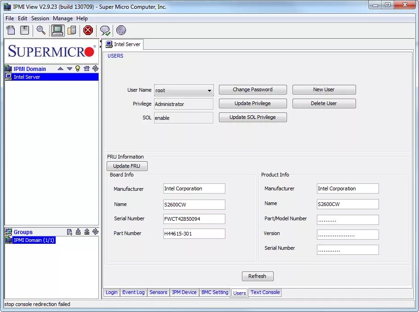The height and width of the screenshot is (312, 419).
Task: Select IPMI Domain (1/1) in Groups list
Action: click(30, 240)
